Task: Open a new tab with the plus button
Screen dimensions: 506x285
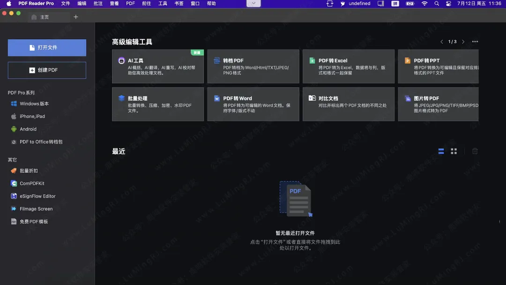Action: (75, 16)
